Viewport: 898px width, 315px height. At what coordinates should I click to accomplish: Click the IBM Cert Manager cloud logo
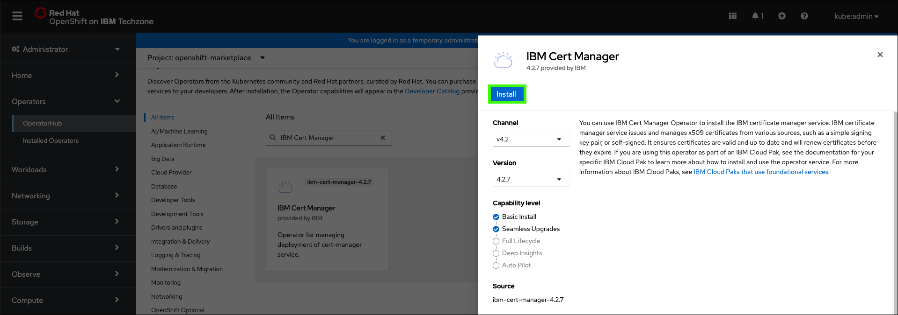[x=503, y=60]
